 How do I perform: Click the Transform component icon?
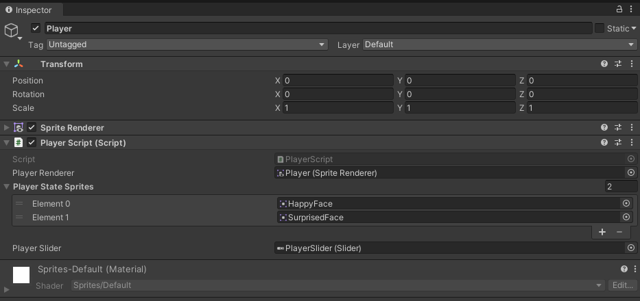coord(19,64)
